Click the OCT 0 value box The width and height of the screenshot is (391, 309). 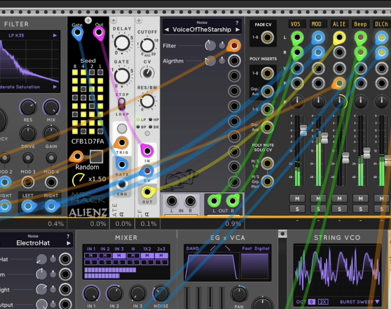311,302
